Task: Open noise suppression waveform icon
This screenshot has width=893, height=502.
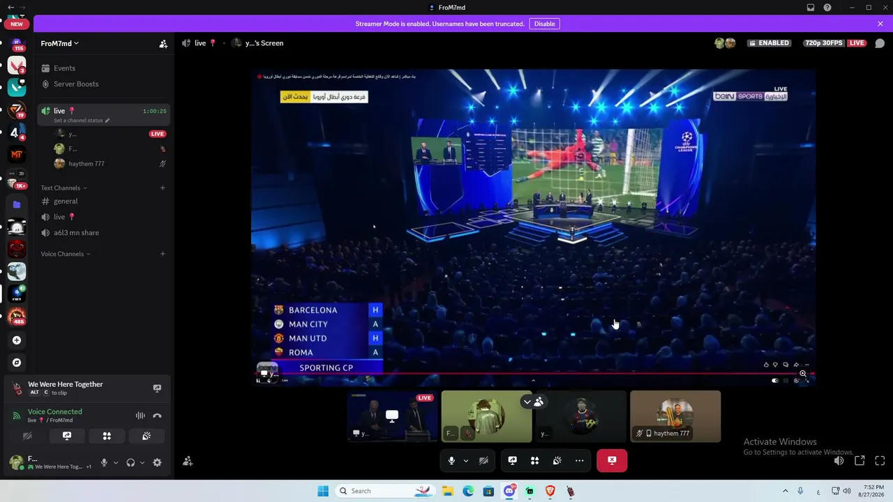Action: point(140,416)
